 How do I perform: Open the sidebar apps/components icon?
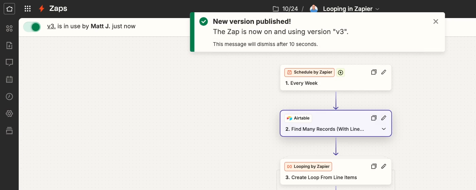coord(9,29)
